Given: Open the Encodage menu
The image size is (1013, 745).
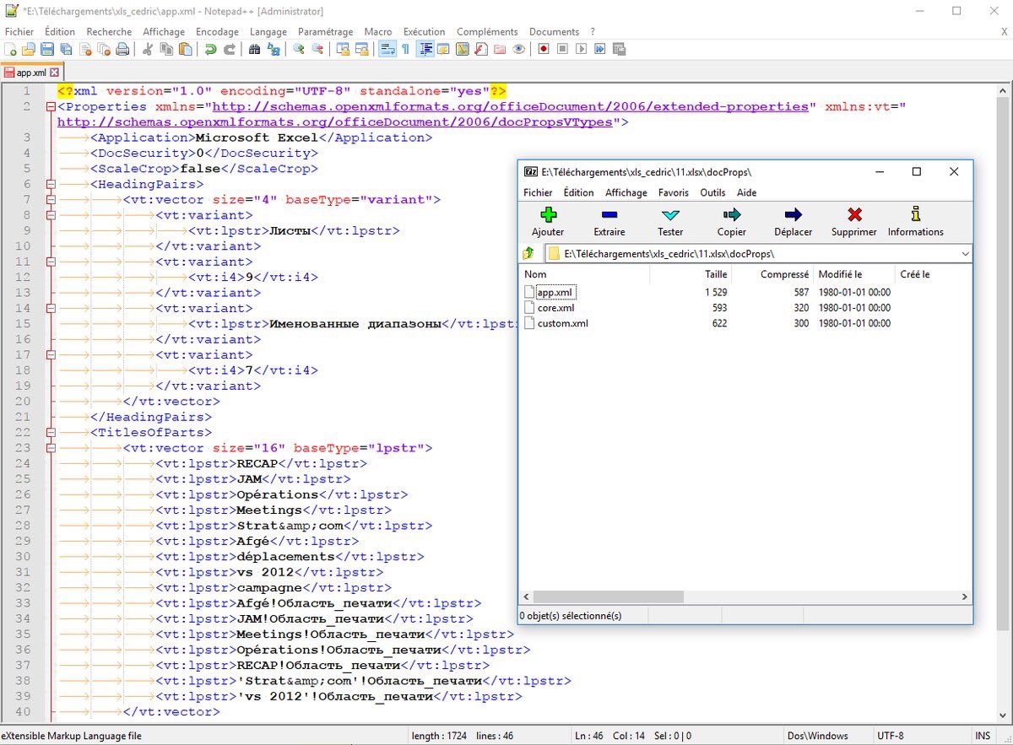Looking at the screenshot, I should click(217, 31).
